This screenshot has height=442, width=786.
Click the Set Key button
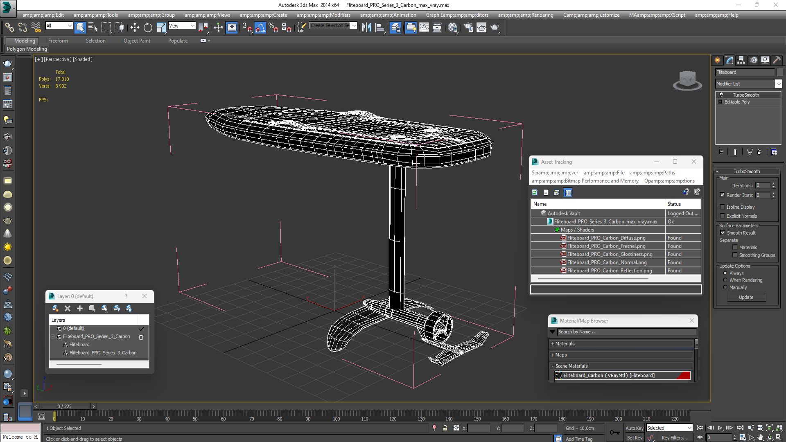[x=635, y=437]
